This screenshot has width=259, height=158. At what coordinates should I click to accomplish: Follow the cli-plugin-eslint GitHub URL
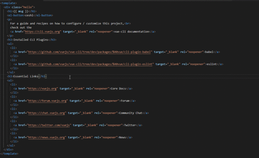[90, 64]
